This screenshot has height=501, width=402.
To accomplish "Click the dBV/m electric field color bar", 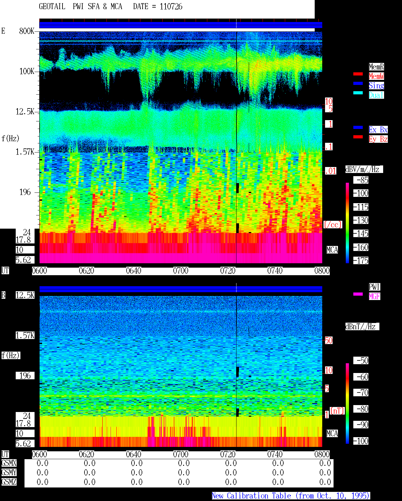I will (347, 223).
